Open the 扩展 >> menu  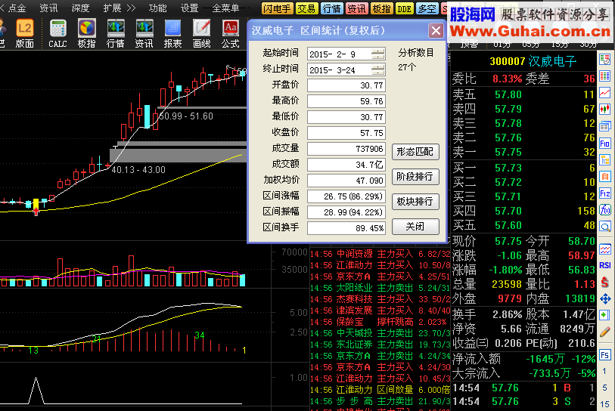[120, 8]
